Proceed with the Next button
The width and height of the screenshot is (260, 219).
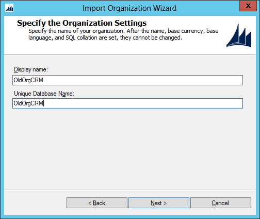pos(159,203)
